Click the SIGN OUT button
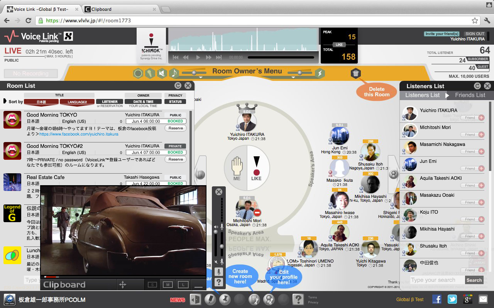The height and width of the screenshot is (308, 494). [x=474, y=34]
